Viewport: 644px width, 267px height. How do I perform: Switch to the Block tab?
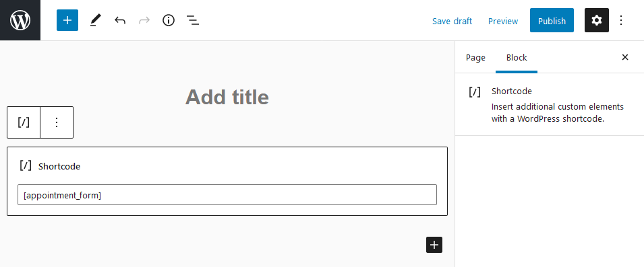coord(517,58)
